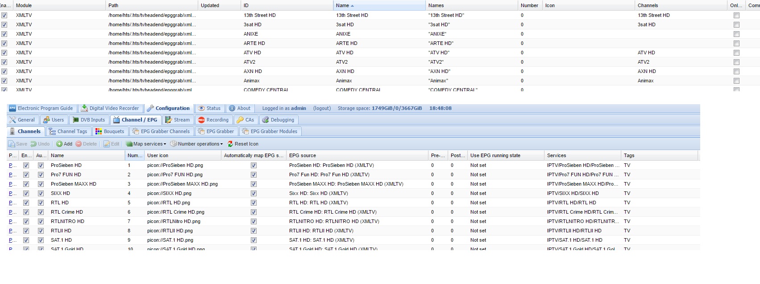Viewport: 760px width, 284px height.
Task: Open the Recording tab
Action: point(213,120)
